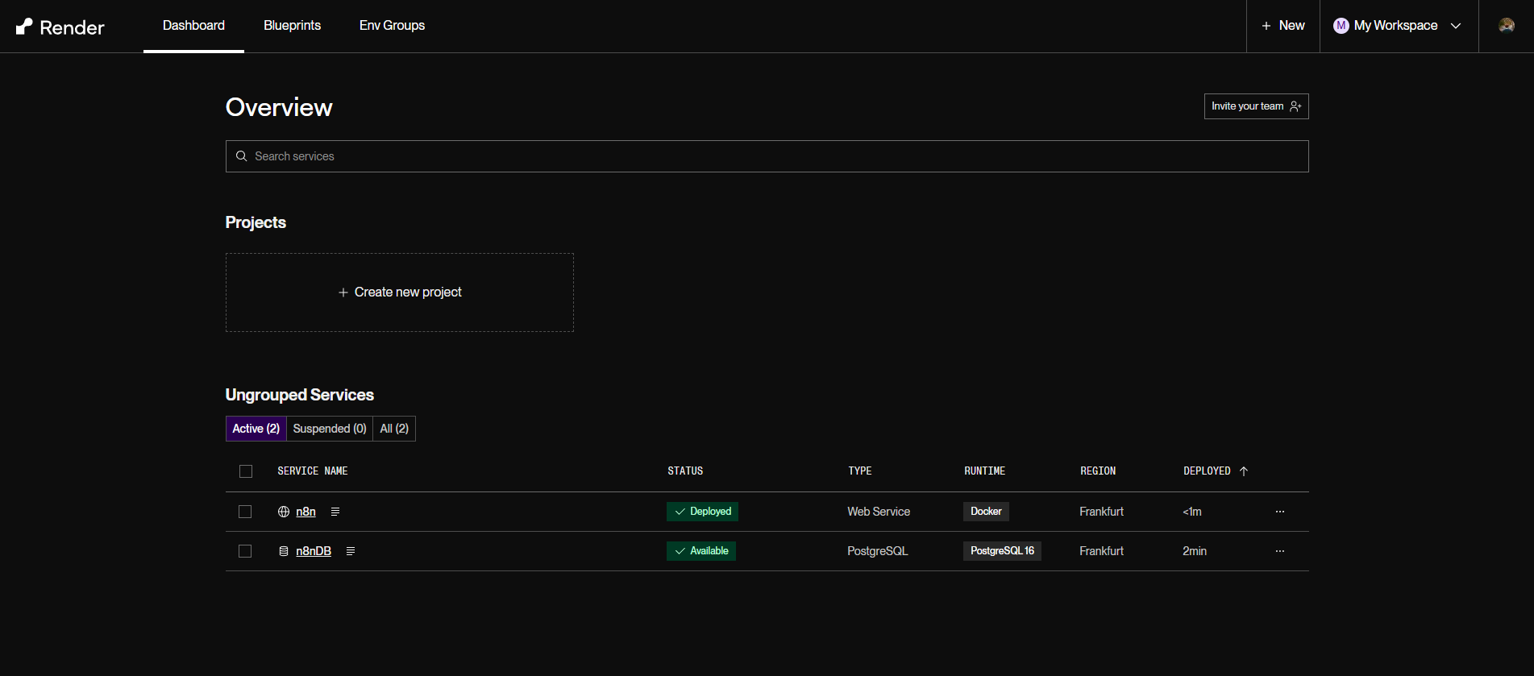Click Frankfurt region in n8nDB row
Viewport: 1534px width, 676px height.
pyautogui.click(x=1101, y=551)
